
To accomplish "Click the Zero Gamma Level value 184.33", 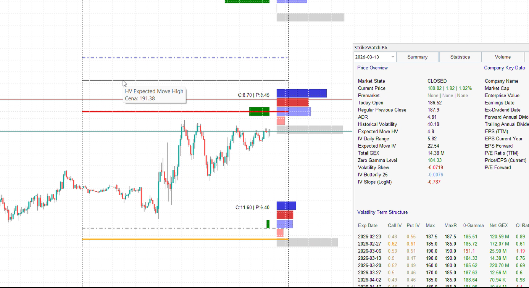I will [434, 160].
